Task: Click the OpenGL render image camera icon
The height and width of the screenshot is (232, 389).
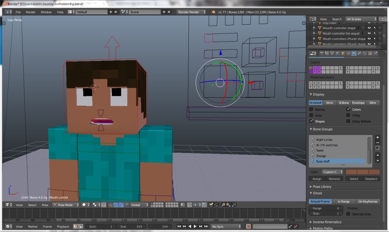Action: (x=211, y=205)
